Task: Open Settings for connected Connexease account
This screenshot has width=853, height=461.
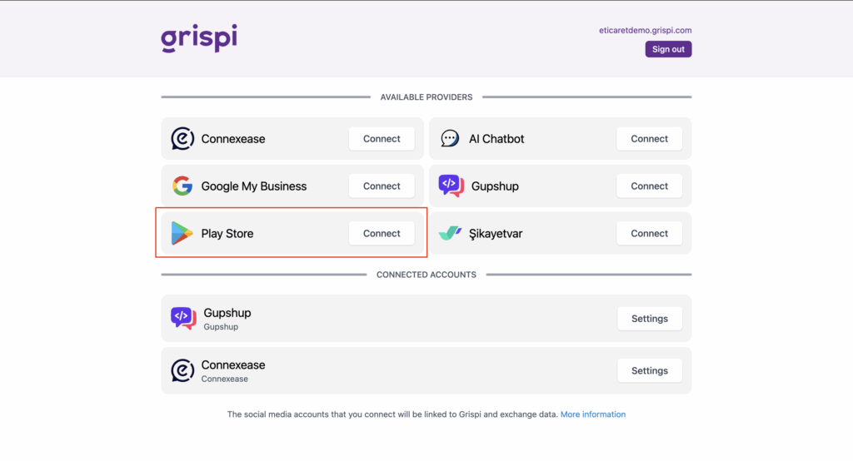Action: coord(650,371)
